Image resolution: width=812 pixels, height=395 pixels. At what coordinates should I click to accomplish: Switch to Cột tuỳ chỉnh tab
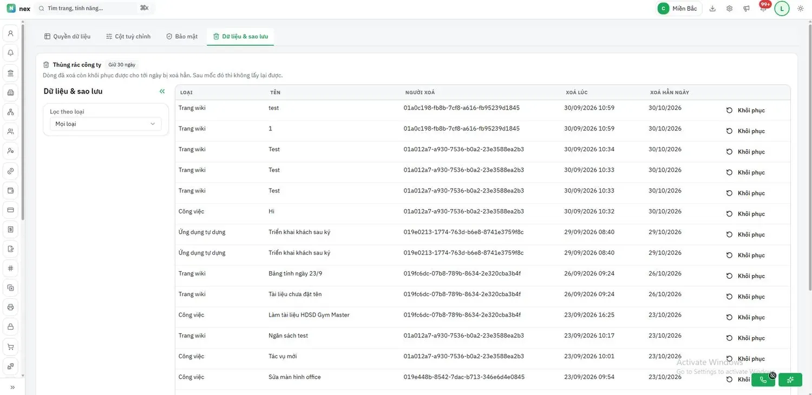(129, 36)
